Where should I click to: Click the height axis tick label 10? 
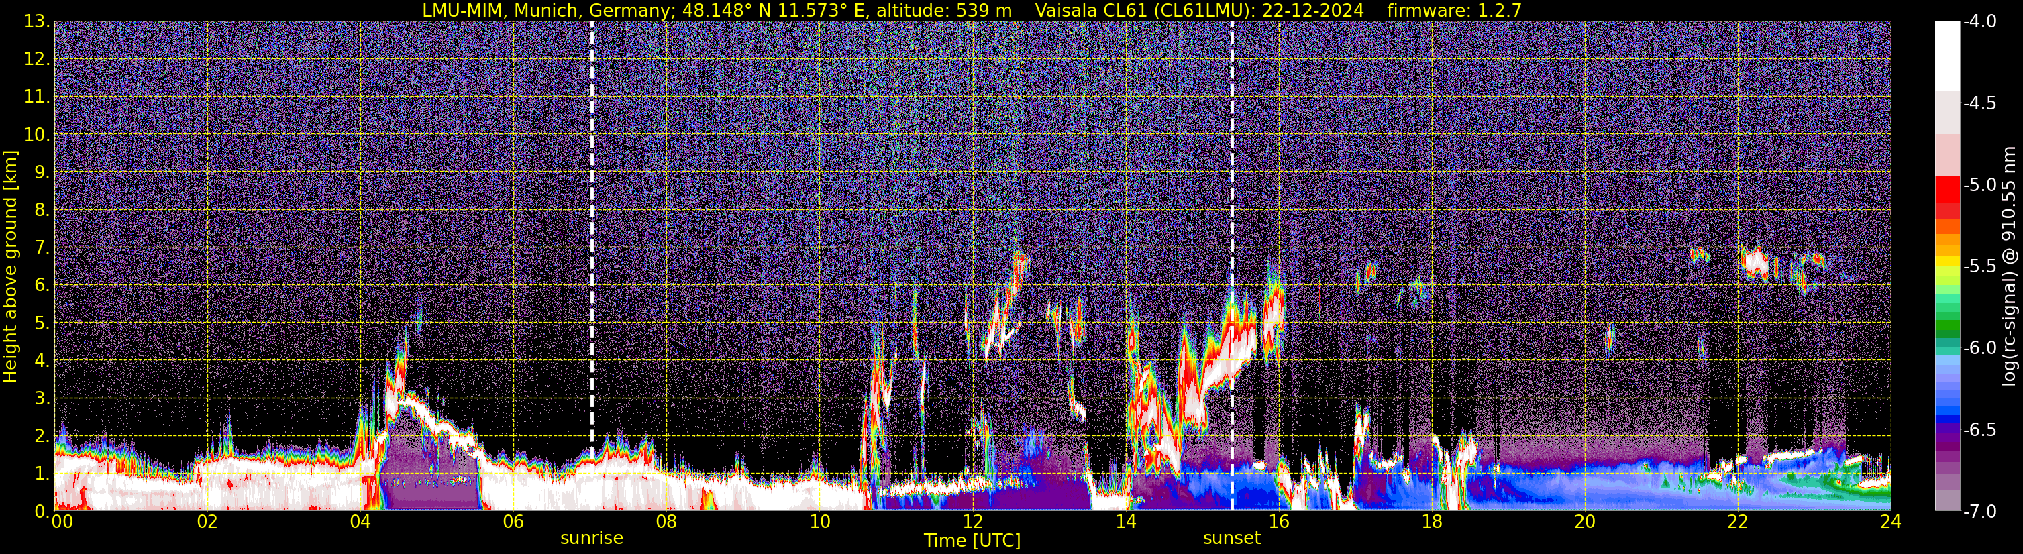pyautogui.click(x=36, y=135)
